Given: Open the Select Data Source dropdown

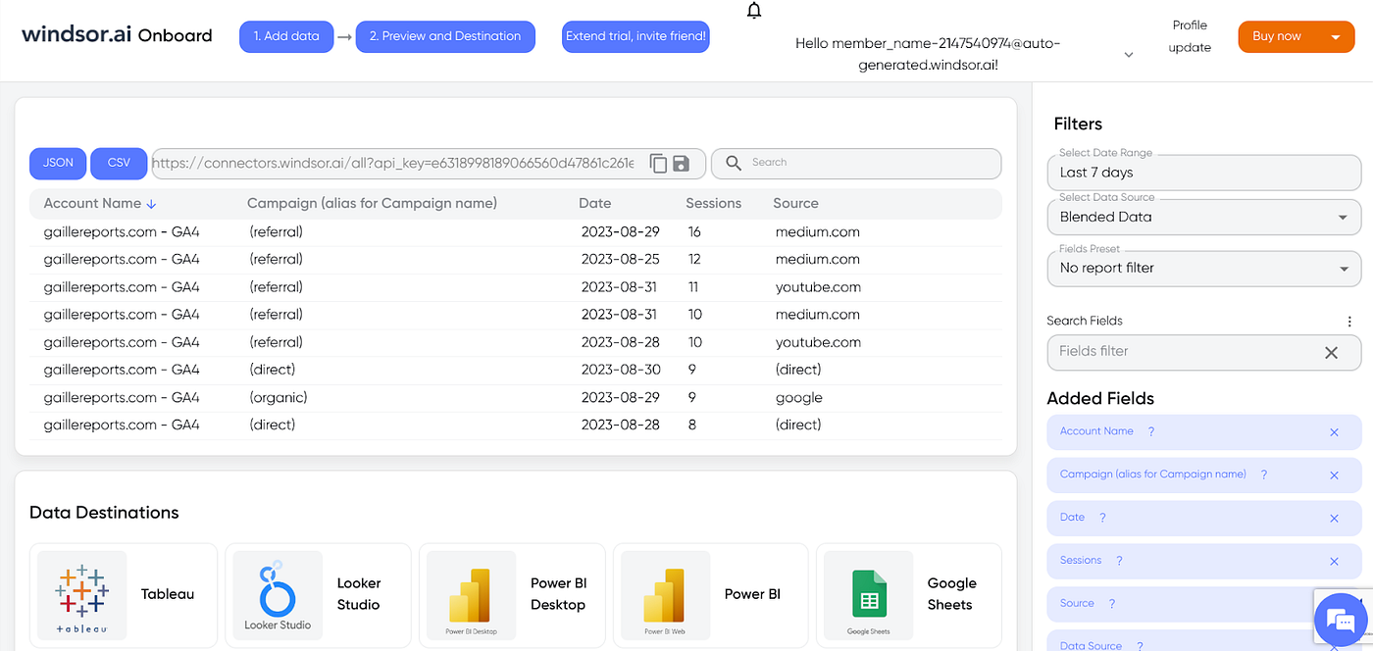Looking at the screenshot, I should pos(1204,217).
